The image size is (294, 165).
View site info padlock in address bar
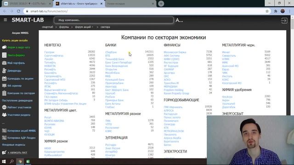(27, 11)
